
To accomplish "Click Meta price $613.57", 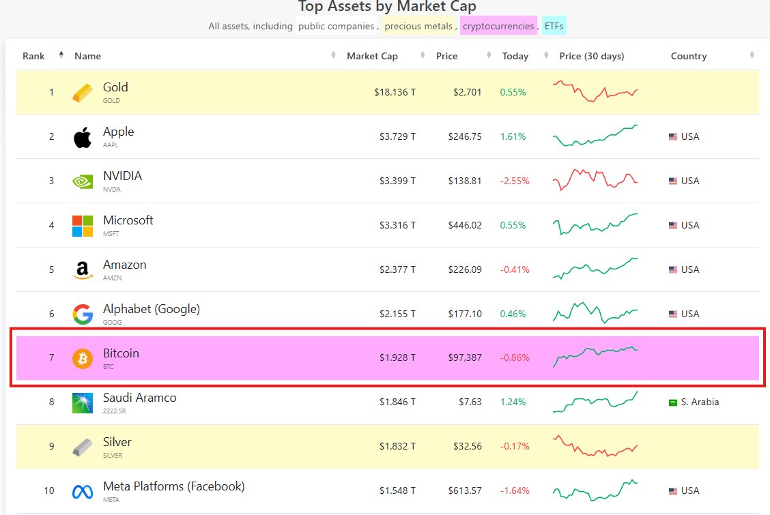I will click(465, 490).
